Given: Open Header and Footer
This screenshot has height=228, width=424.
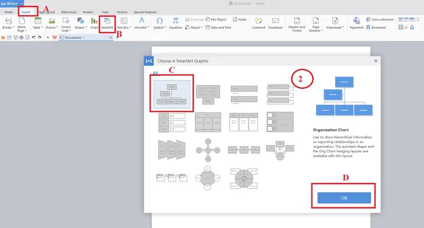Looking at the screenshot, I should 297,25.
